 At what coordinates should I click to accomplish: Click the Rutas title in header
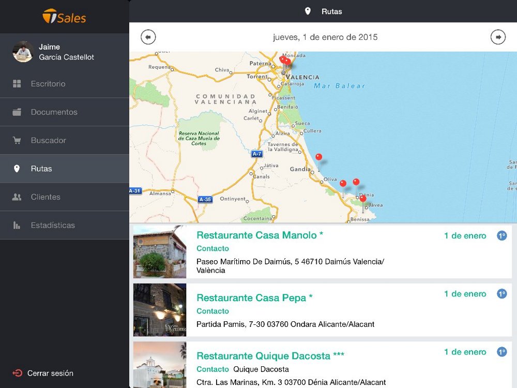(x=332, y=11)
